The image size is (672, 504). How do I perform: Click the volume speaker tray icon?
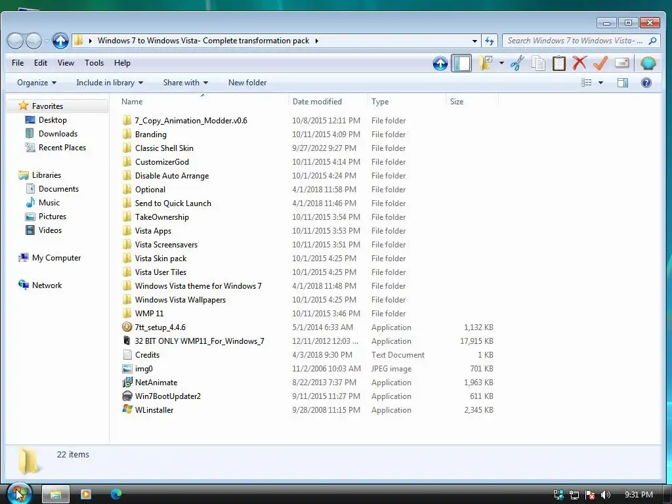pos(605,495)
